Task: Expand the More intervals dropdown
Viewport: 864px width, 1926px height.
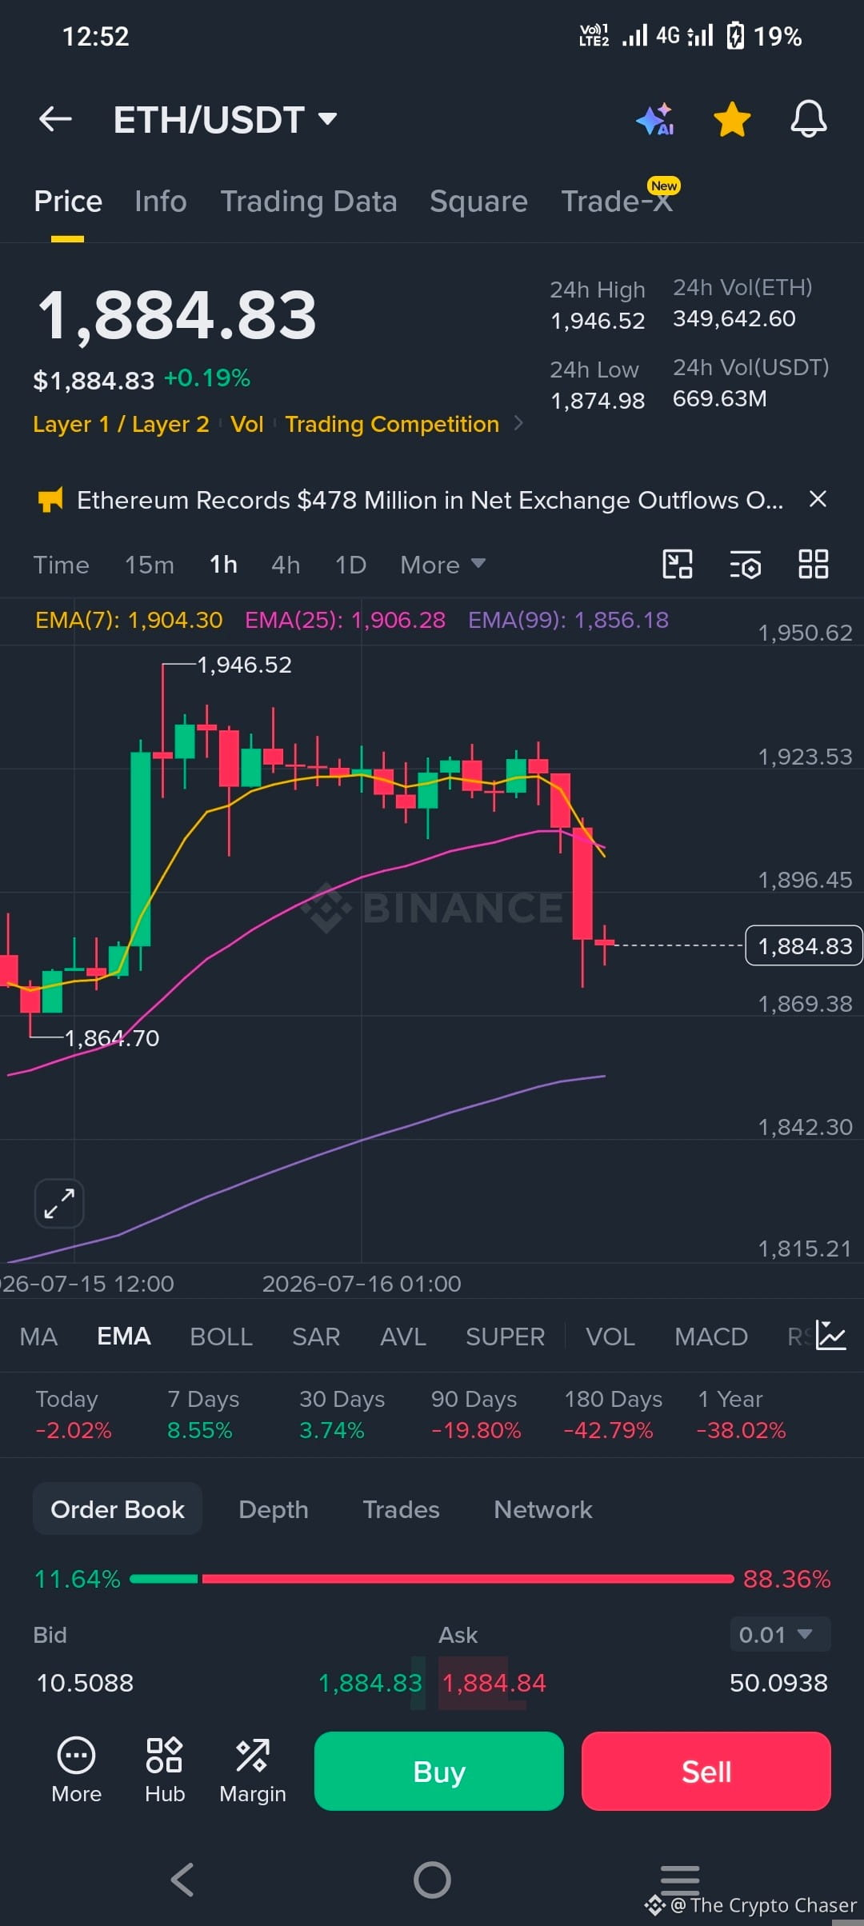Action: tap(442, 565)
